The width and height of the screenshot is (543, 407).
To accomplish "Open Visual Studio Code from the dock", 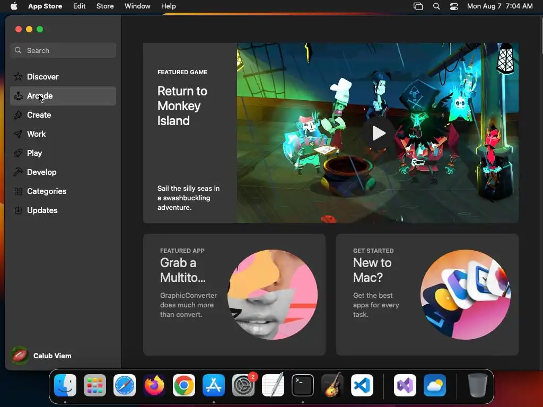I will (x=362, y=385).
